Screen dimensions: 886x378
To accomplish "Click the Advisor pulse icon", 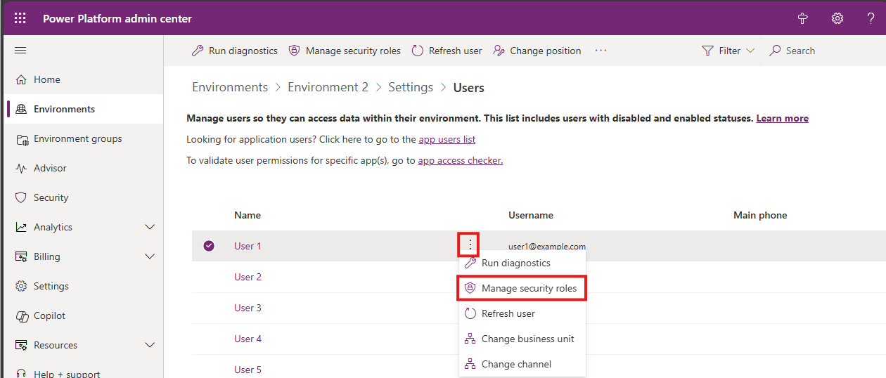I will [21, 168].
